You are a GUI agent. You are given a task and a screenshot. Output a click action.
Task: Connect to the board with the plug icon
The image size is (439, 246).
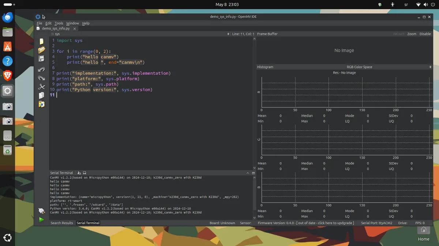(x=42, y=211)
